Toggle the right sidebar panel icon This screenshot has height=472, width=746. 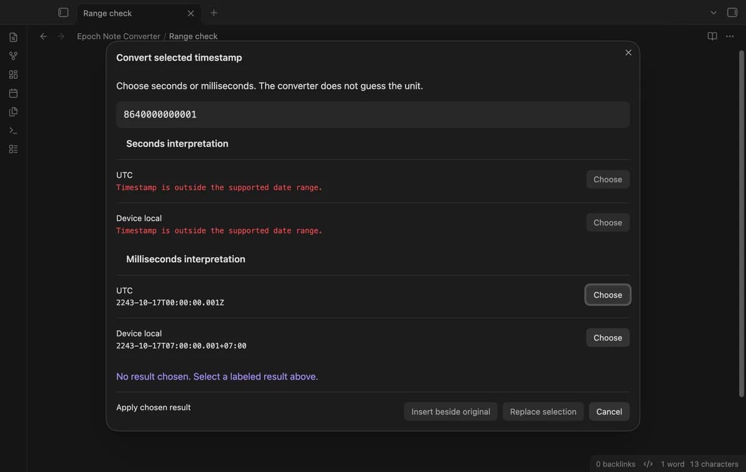pos(732,12)
